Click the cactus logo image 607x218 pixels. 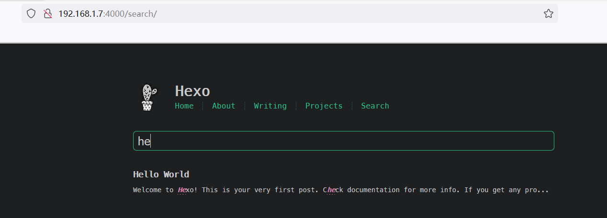click(148, 98)
